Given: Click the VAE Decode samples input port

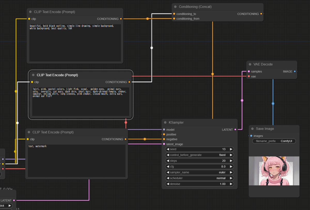Looking at the screenshot, I should point(249,71).
